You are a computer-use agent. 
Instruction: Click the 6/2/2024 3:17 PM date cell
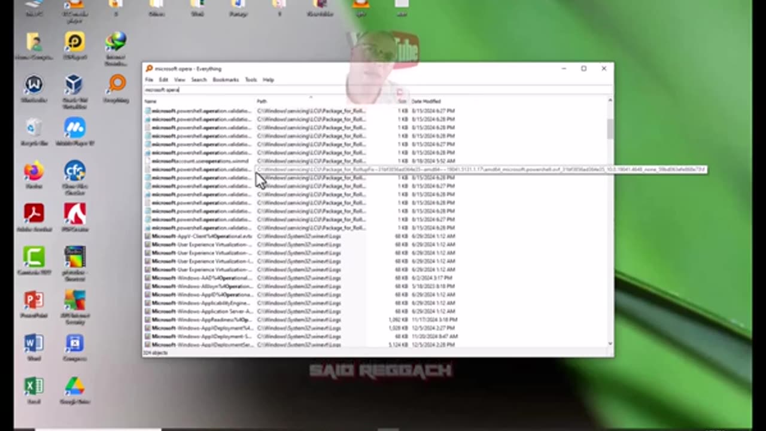pyautogui.click(x=431, y=278)
